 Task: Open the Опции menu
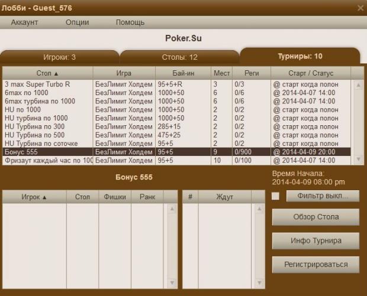pyautogui.click(x=77, y=22)
